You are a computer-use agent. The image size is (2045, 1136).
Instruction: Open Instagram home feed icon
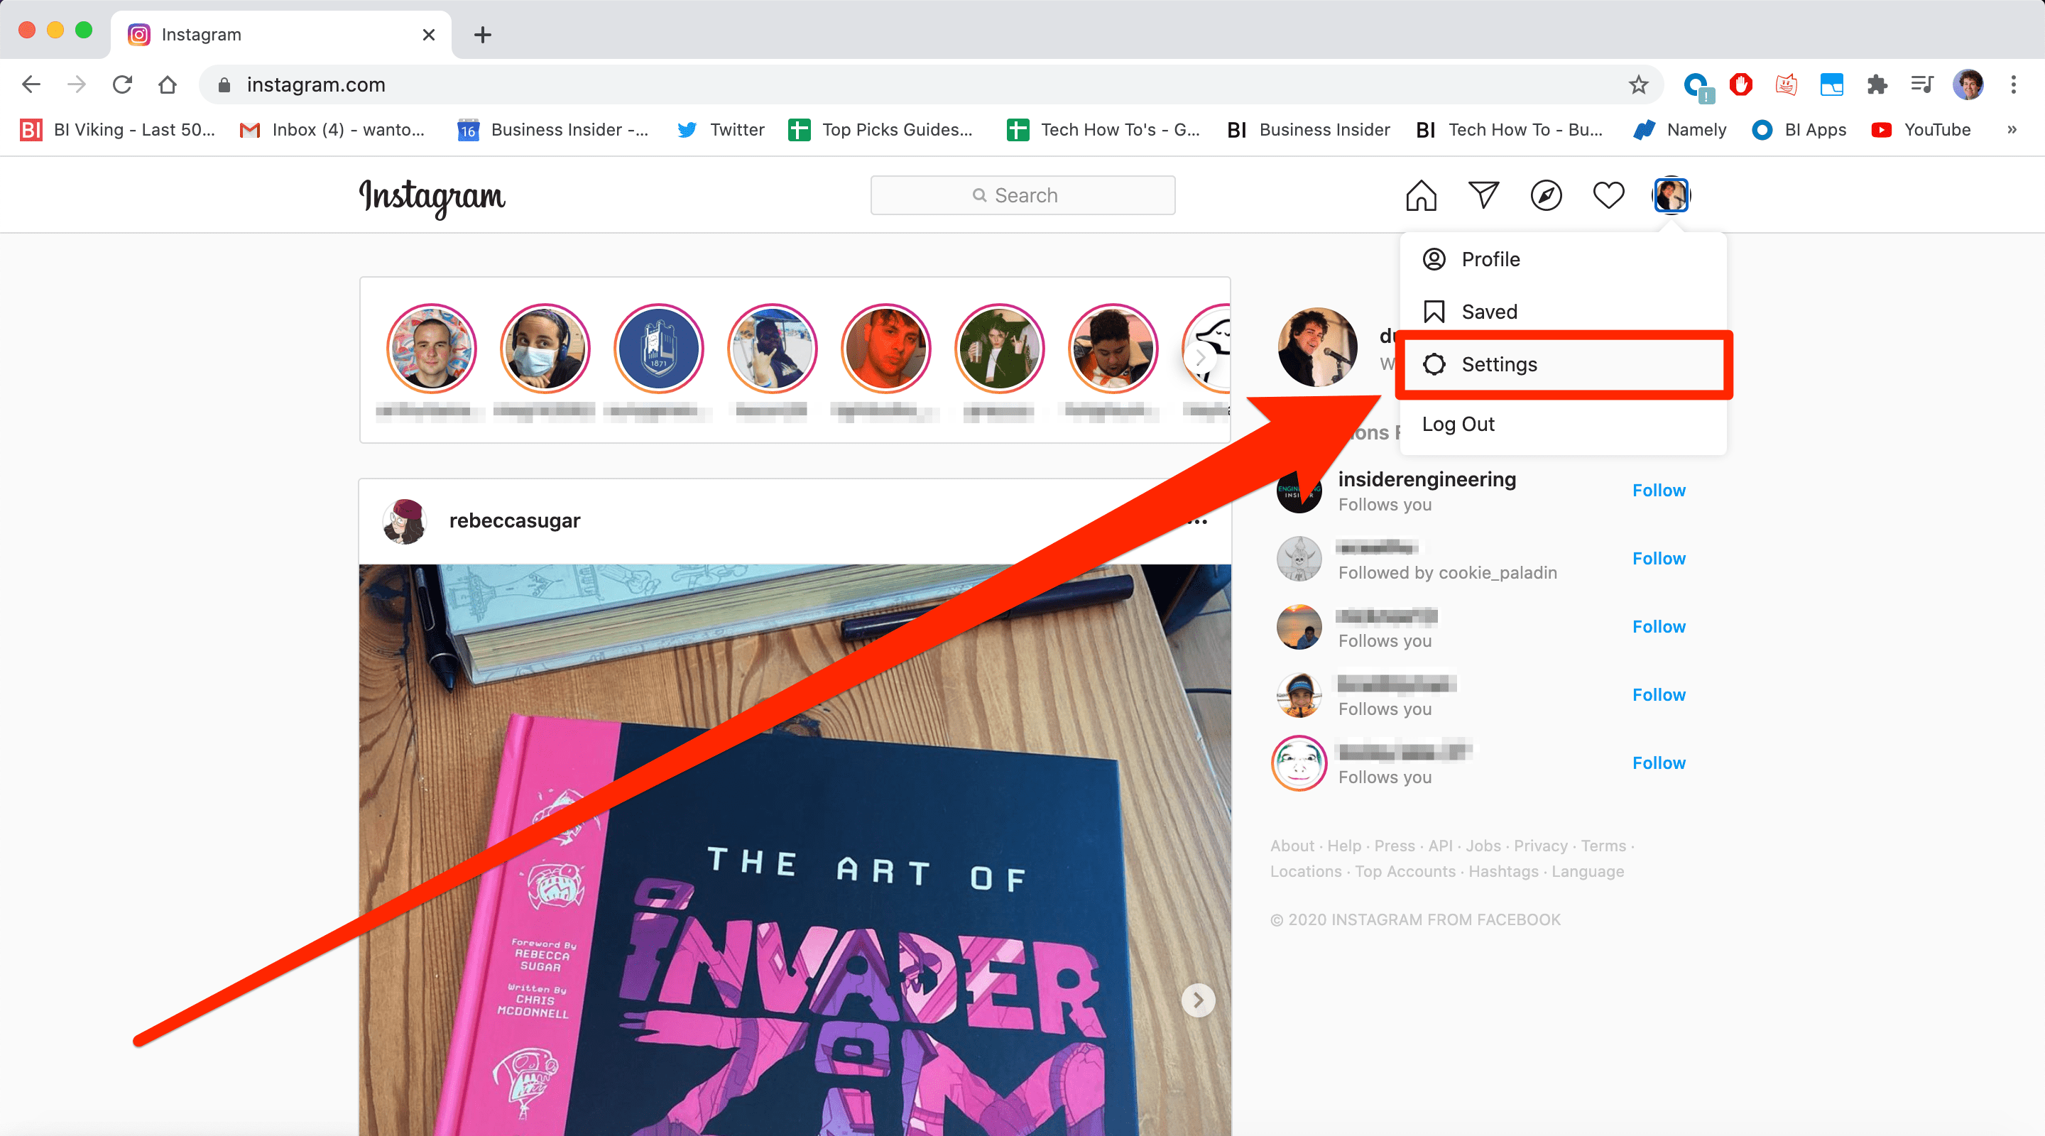click(1420, 195)
